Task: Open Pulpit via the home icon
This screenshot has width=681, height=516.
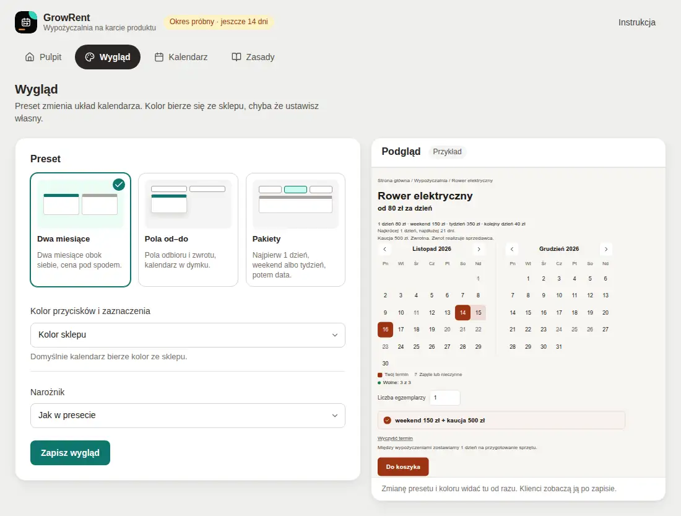Action: click(x=30, y=57)
